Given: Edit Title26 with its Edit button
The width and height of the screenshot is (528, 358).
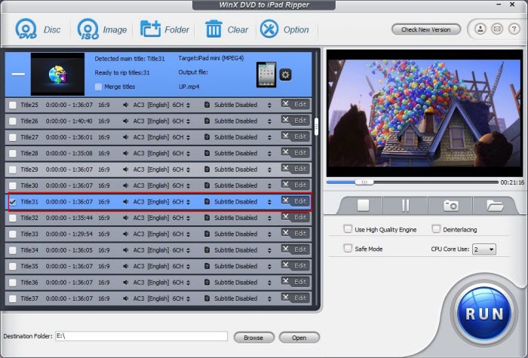Looking at the screenshot, I should coord(296,121).
